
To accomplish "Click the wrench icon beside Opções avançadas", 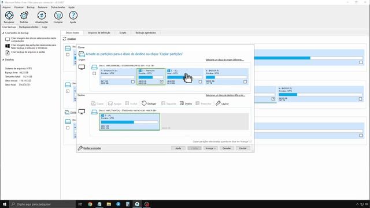I will (x=80, y=148).
